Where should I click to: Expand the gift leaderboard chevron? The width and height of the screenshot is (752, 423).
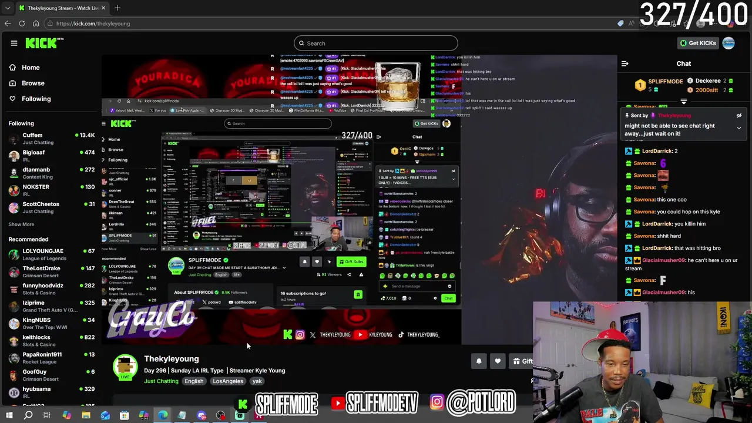[x=684, y=101]
